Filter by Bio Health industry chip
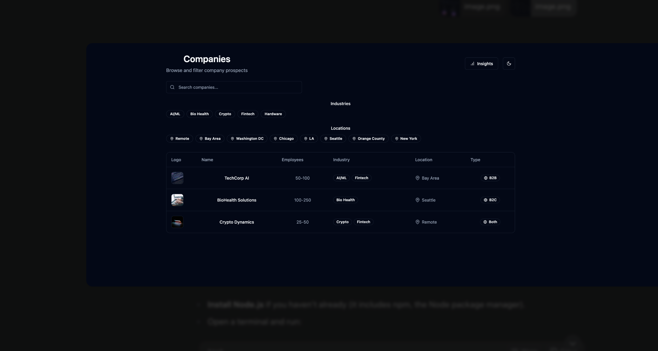The image size is (658, 351). 199,114
